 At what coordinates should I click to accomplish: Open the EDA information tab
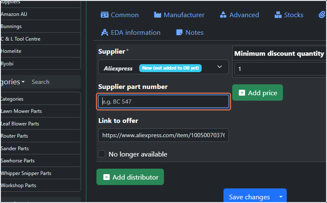click(131, 32)
